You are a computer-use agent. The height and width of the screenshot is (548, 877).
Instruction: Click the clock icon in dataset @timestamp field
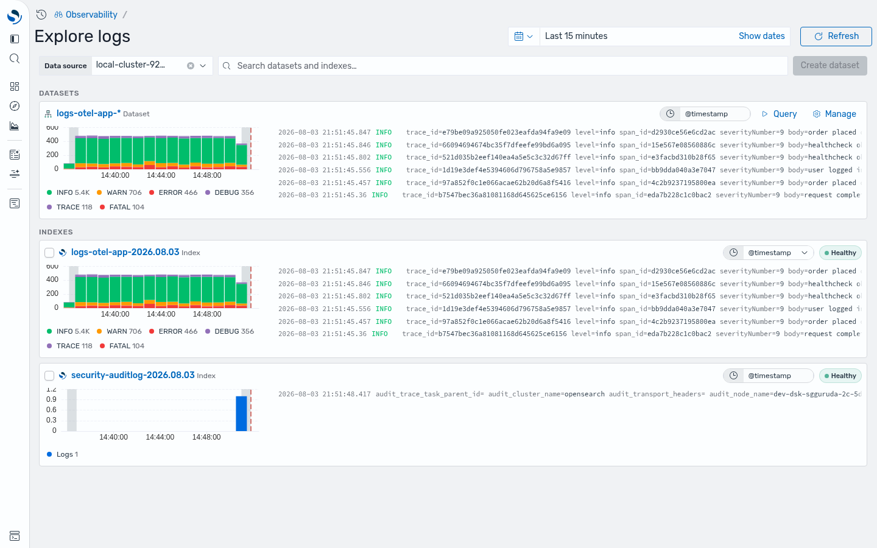click(670, 114)
